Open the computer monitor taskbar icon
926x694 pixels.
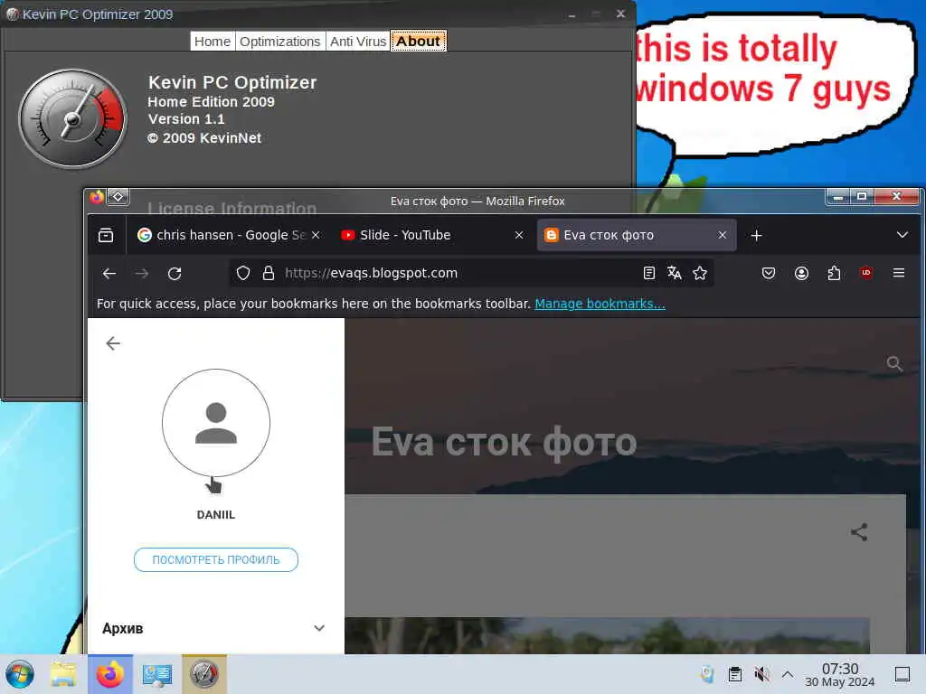[x=157, y=674]
